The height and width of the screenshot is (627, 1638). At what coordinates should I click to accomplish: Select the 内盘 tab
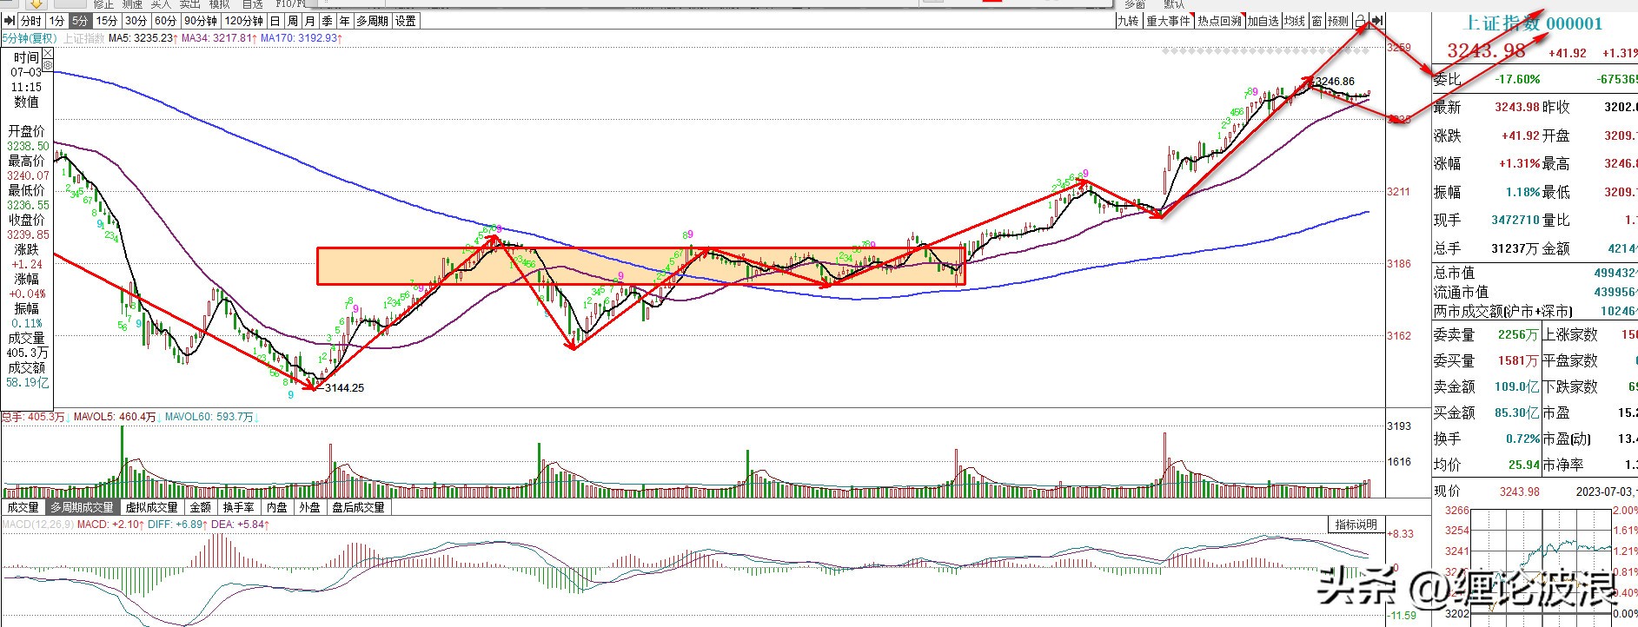(277, 507)
